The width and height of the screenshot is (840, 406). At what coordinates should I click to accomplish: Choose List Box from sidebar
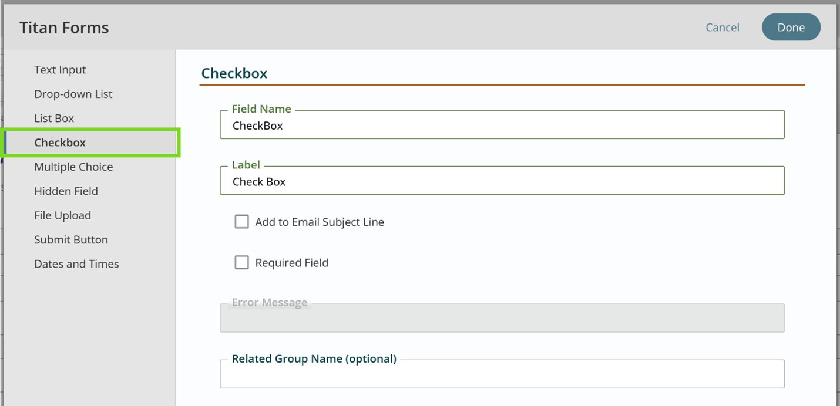[54, 119]
